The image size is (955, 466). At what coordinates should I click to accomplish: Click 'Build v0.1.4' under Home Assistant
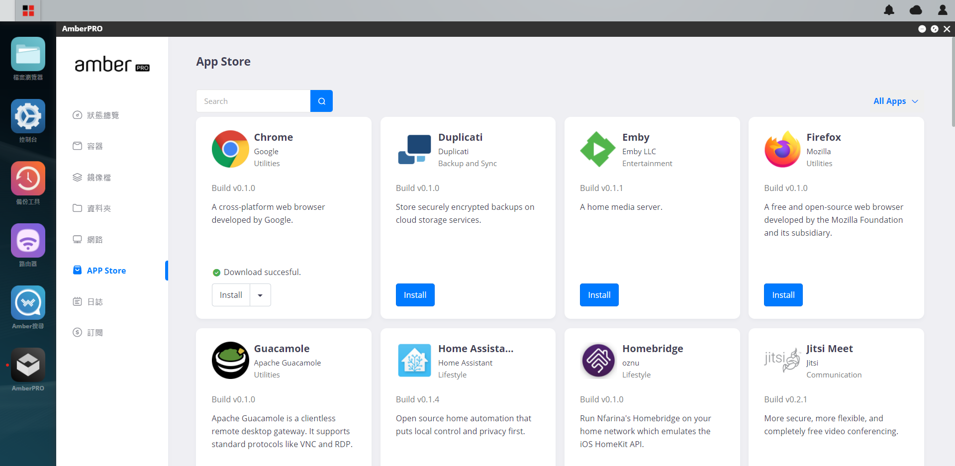pyautogui.click(x=417, y=399)
